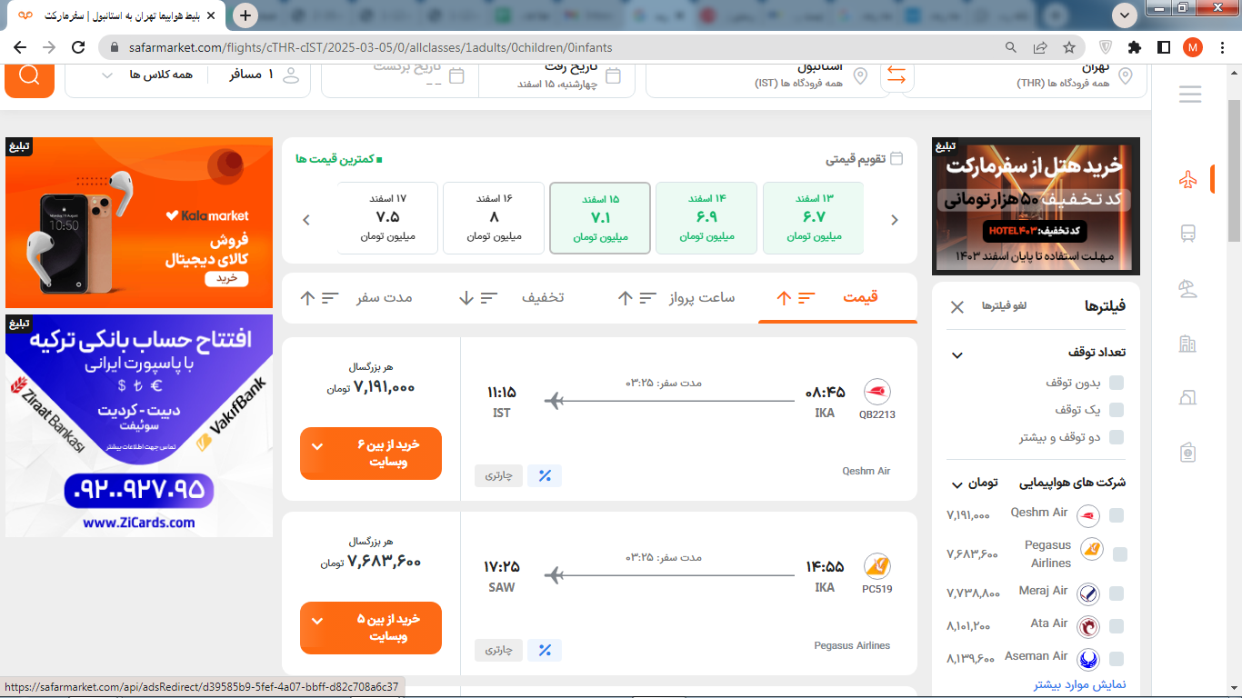This screenshot has width=1242, height=698.
Task: Open the bus tickets sidebar icon
Action: click(x=1187, y=234)
